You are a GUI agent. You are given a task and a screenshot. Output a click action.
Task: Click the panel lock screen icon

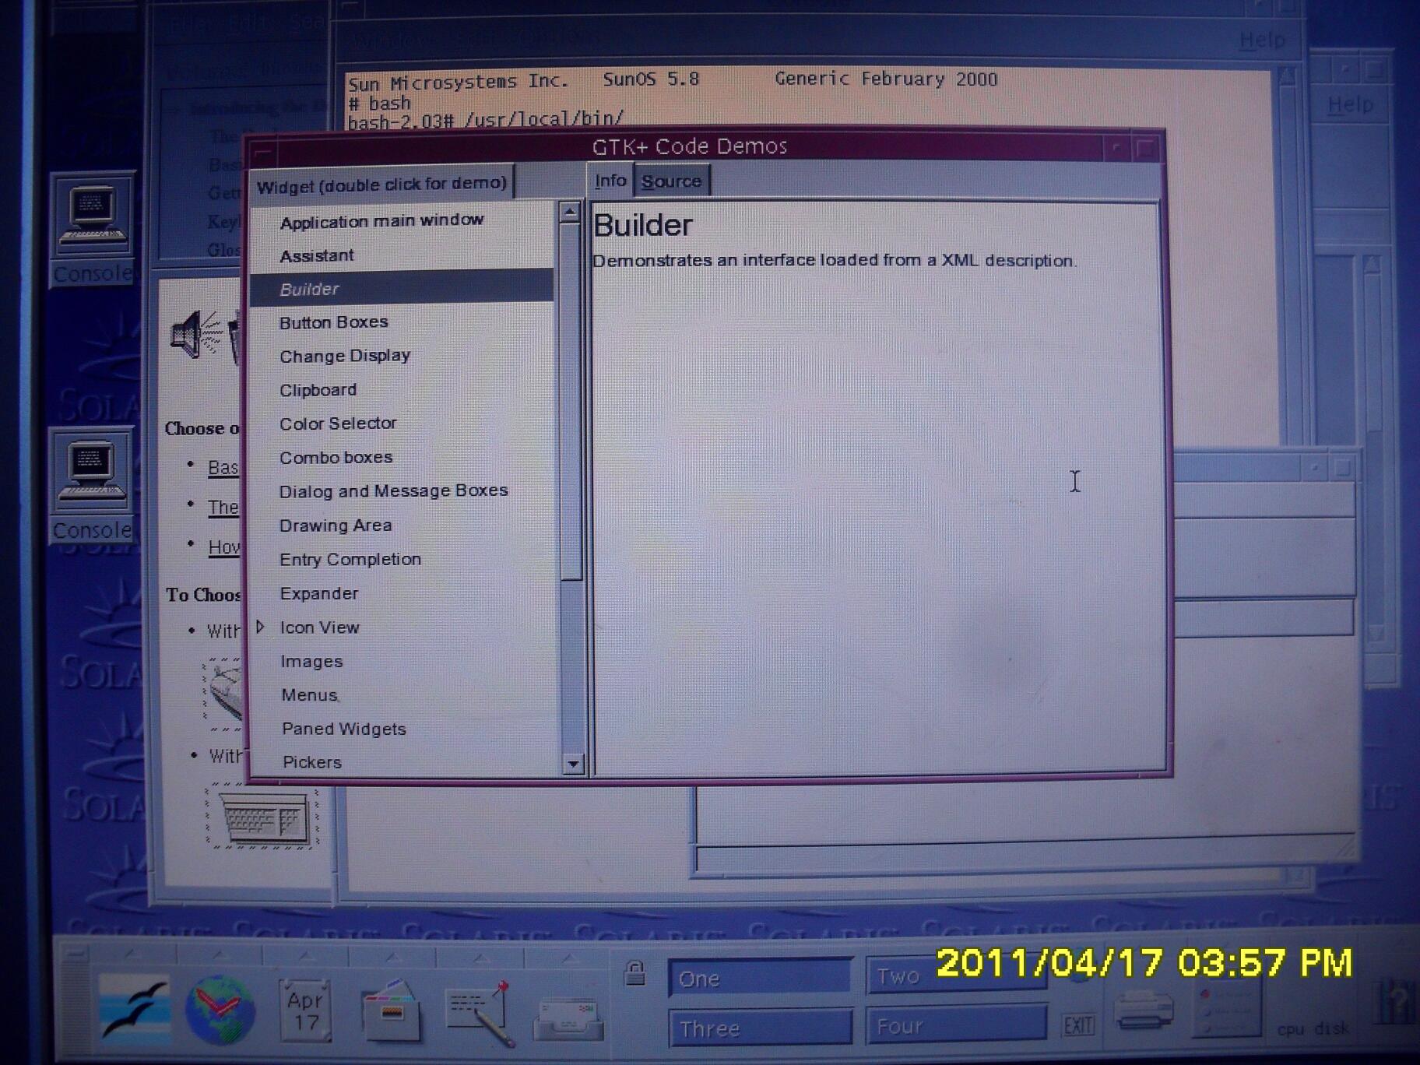(x=635, y=973)
